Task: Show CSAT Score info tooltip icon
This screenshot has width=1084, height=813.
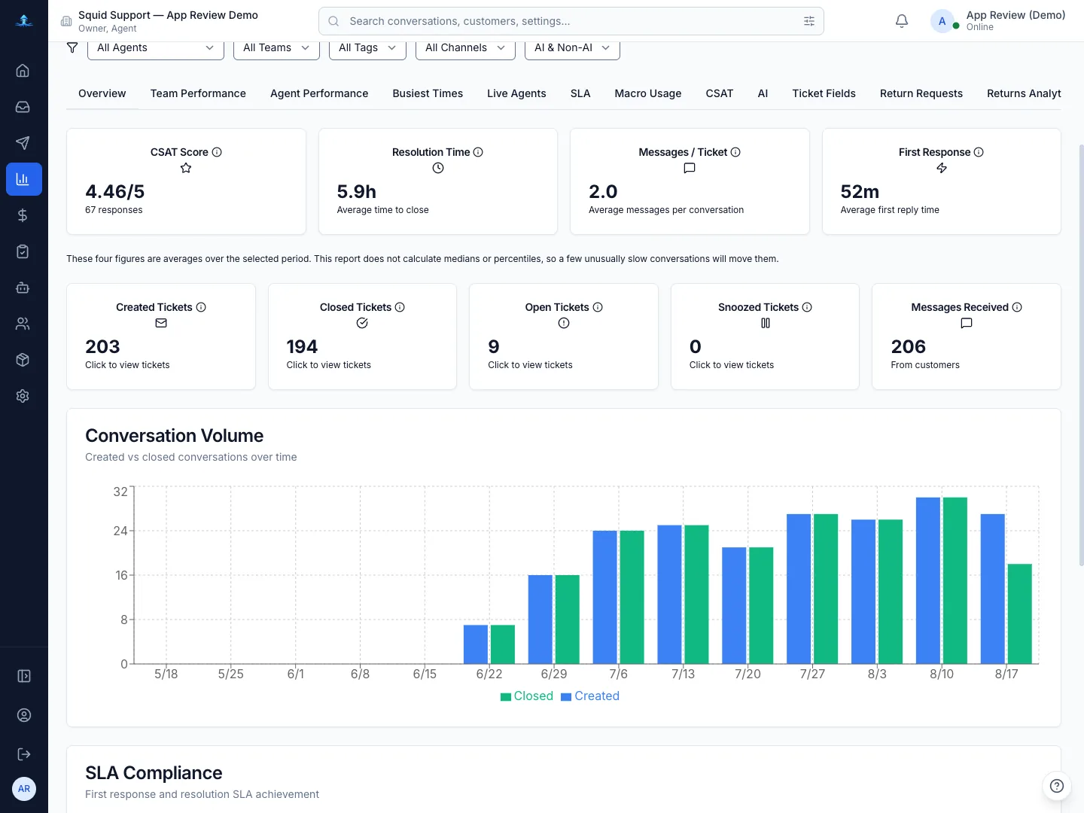Action: (217, 152)
